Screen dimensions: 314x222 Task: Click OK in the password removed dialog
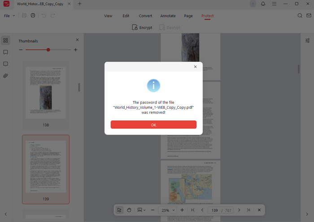pyautogui.click(x=153, y=125)
